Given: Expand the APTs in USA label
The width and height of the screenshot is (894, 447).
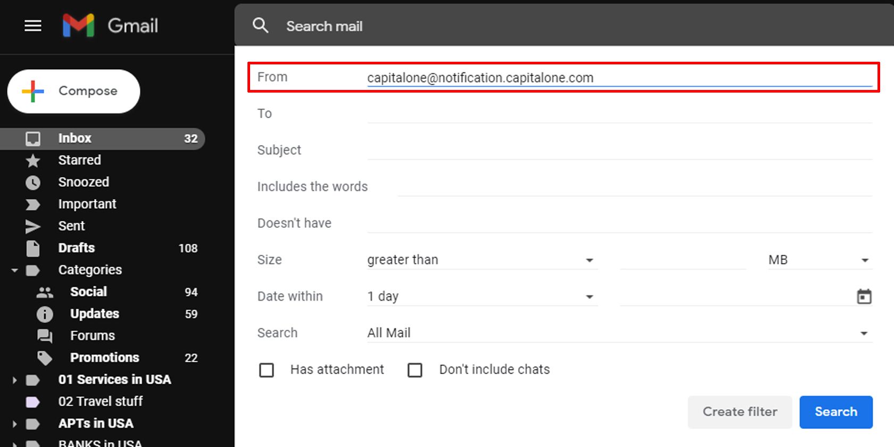Looking at the screenshot, I should (14, 424).
